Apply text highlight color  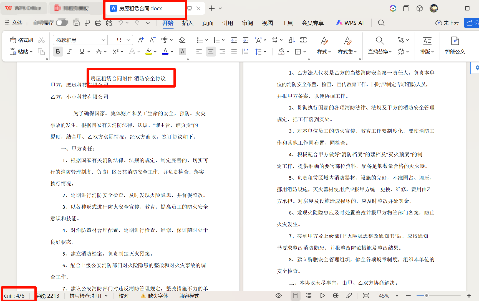click(149, 52)
